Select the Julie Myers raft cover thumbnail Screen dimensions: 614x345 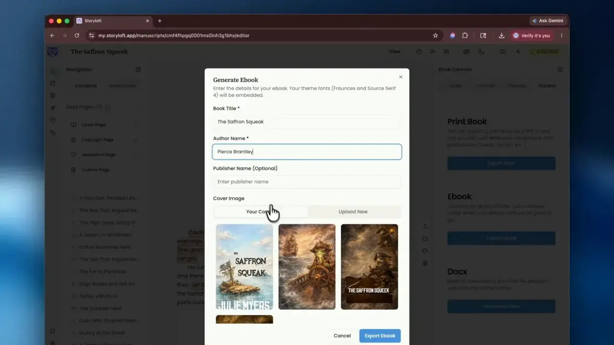coord(245,267)
